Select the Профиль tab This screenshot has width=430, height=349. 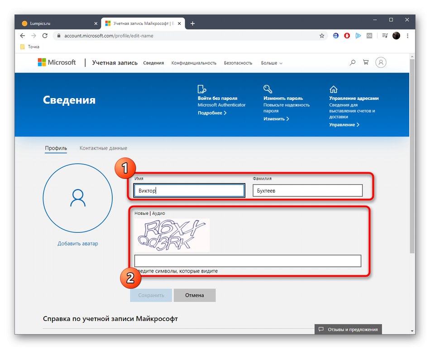coord(56,148)
